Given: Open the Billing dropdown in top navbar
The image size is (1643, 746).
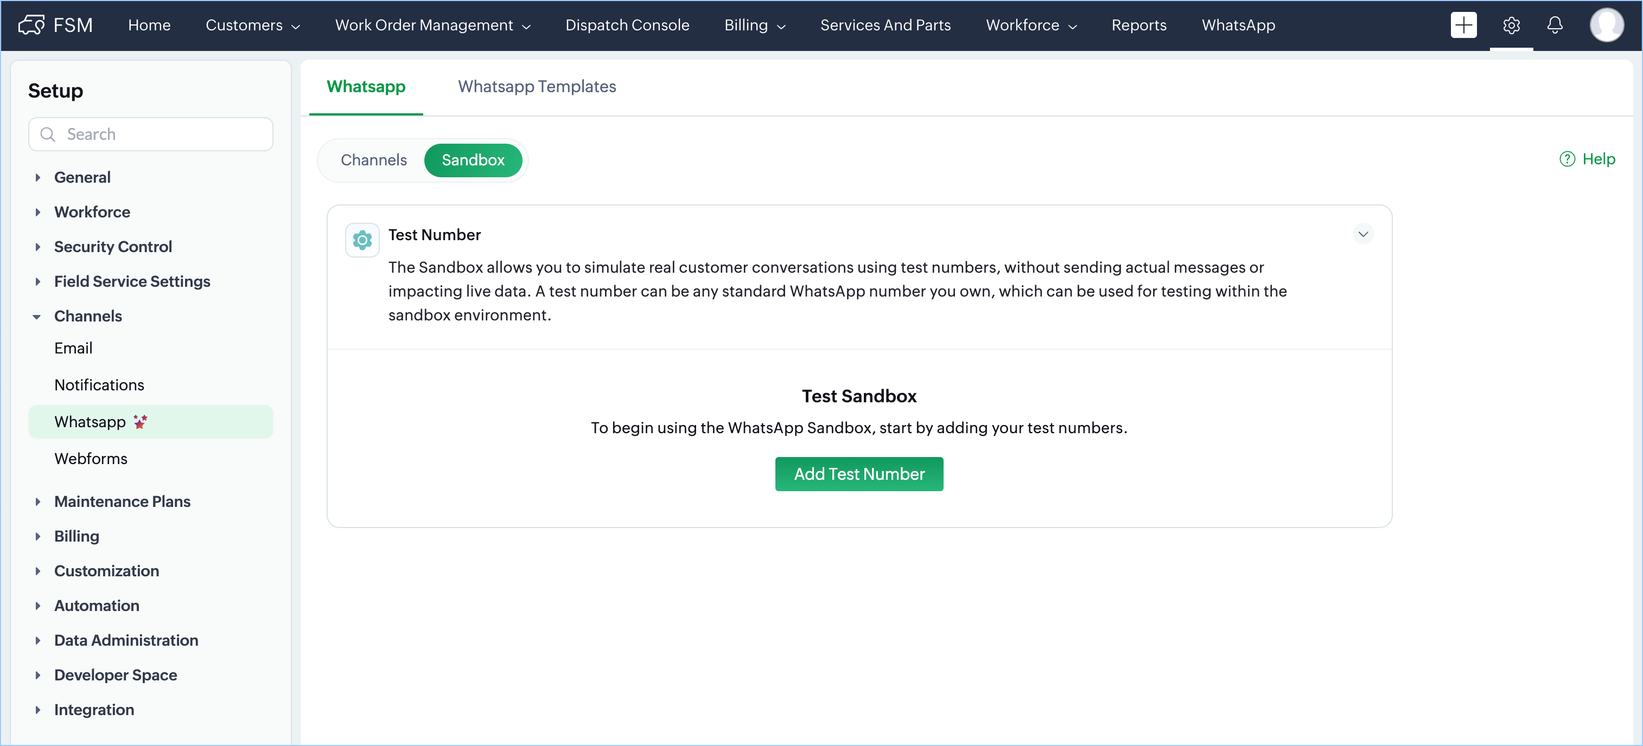Looking at the screenshot, I should point(755,25).
